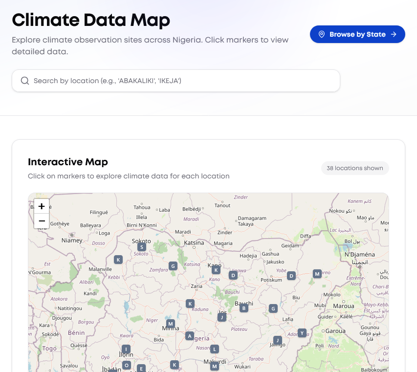The width and height of the screenshot is (417, 372).
Task: Click the 'Interactive Map' heading
Action: pos(68,162)
